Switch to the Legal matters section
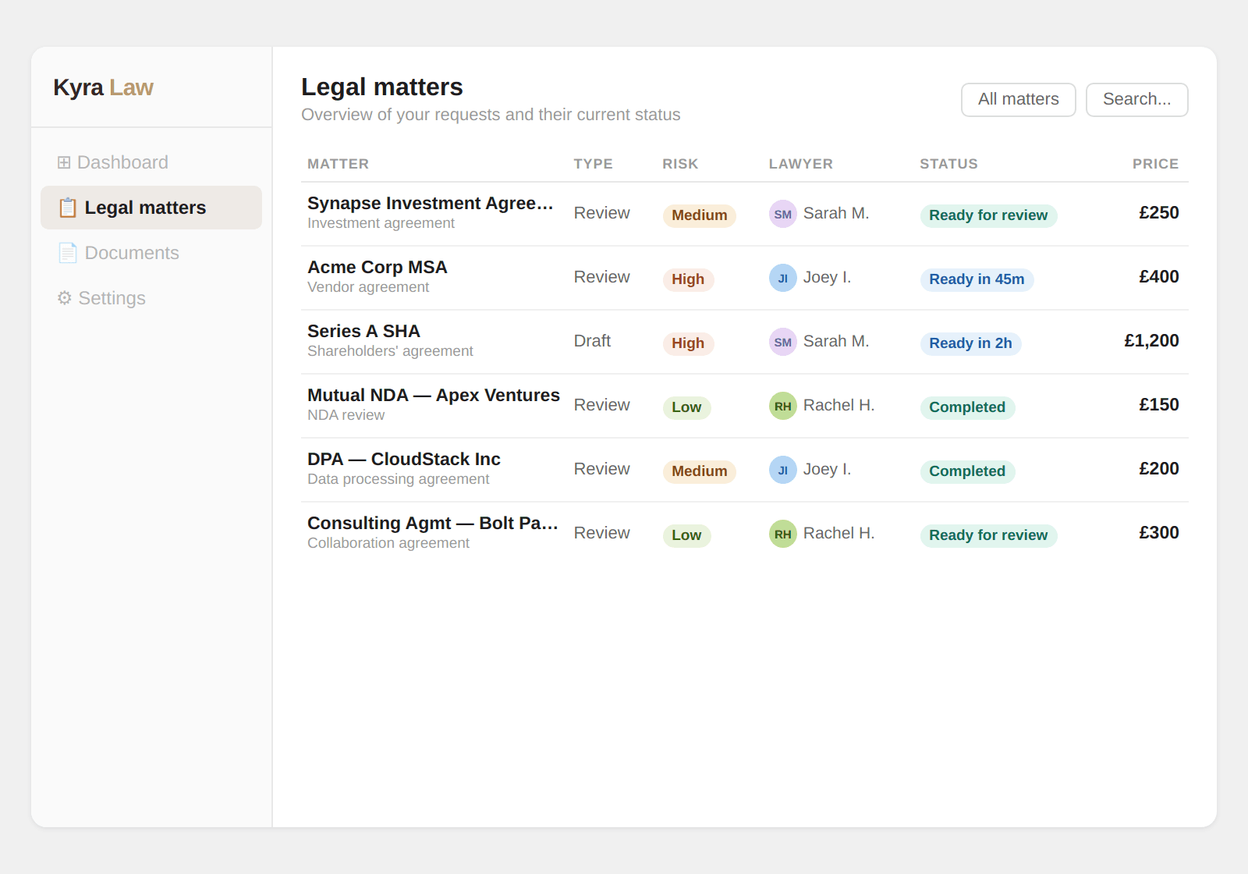The height and width of the screenshot is (874, 1248). [x=145, y=208]
